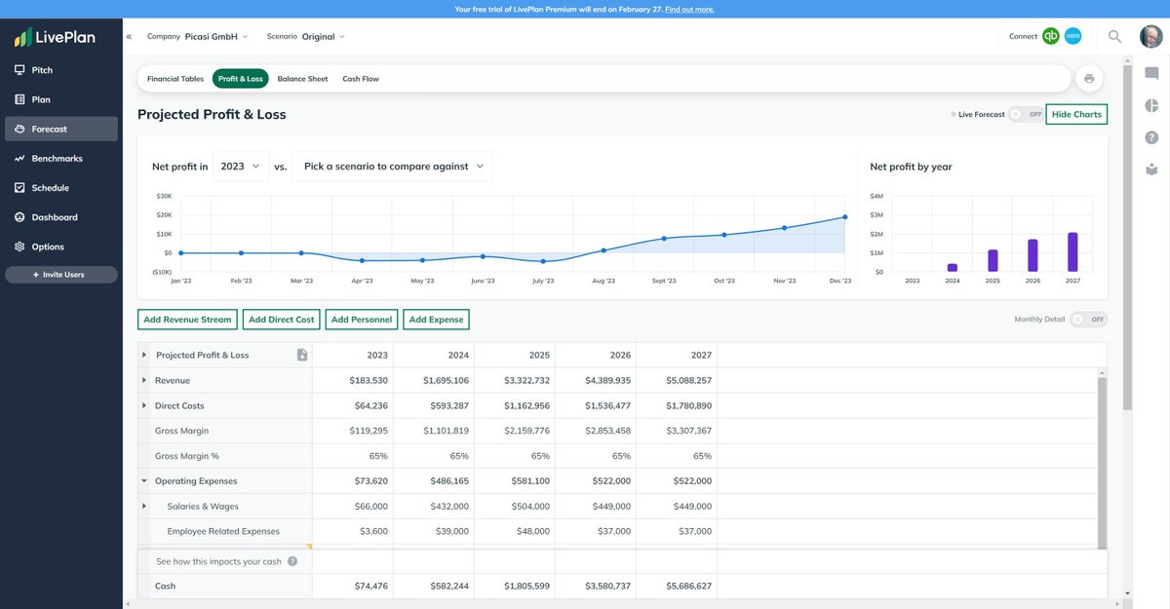Click the Cash row label
Screen dimensions: 1170x609
coord(165,586)
